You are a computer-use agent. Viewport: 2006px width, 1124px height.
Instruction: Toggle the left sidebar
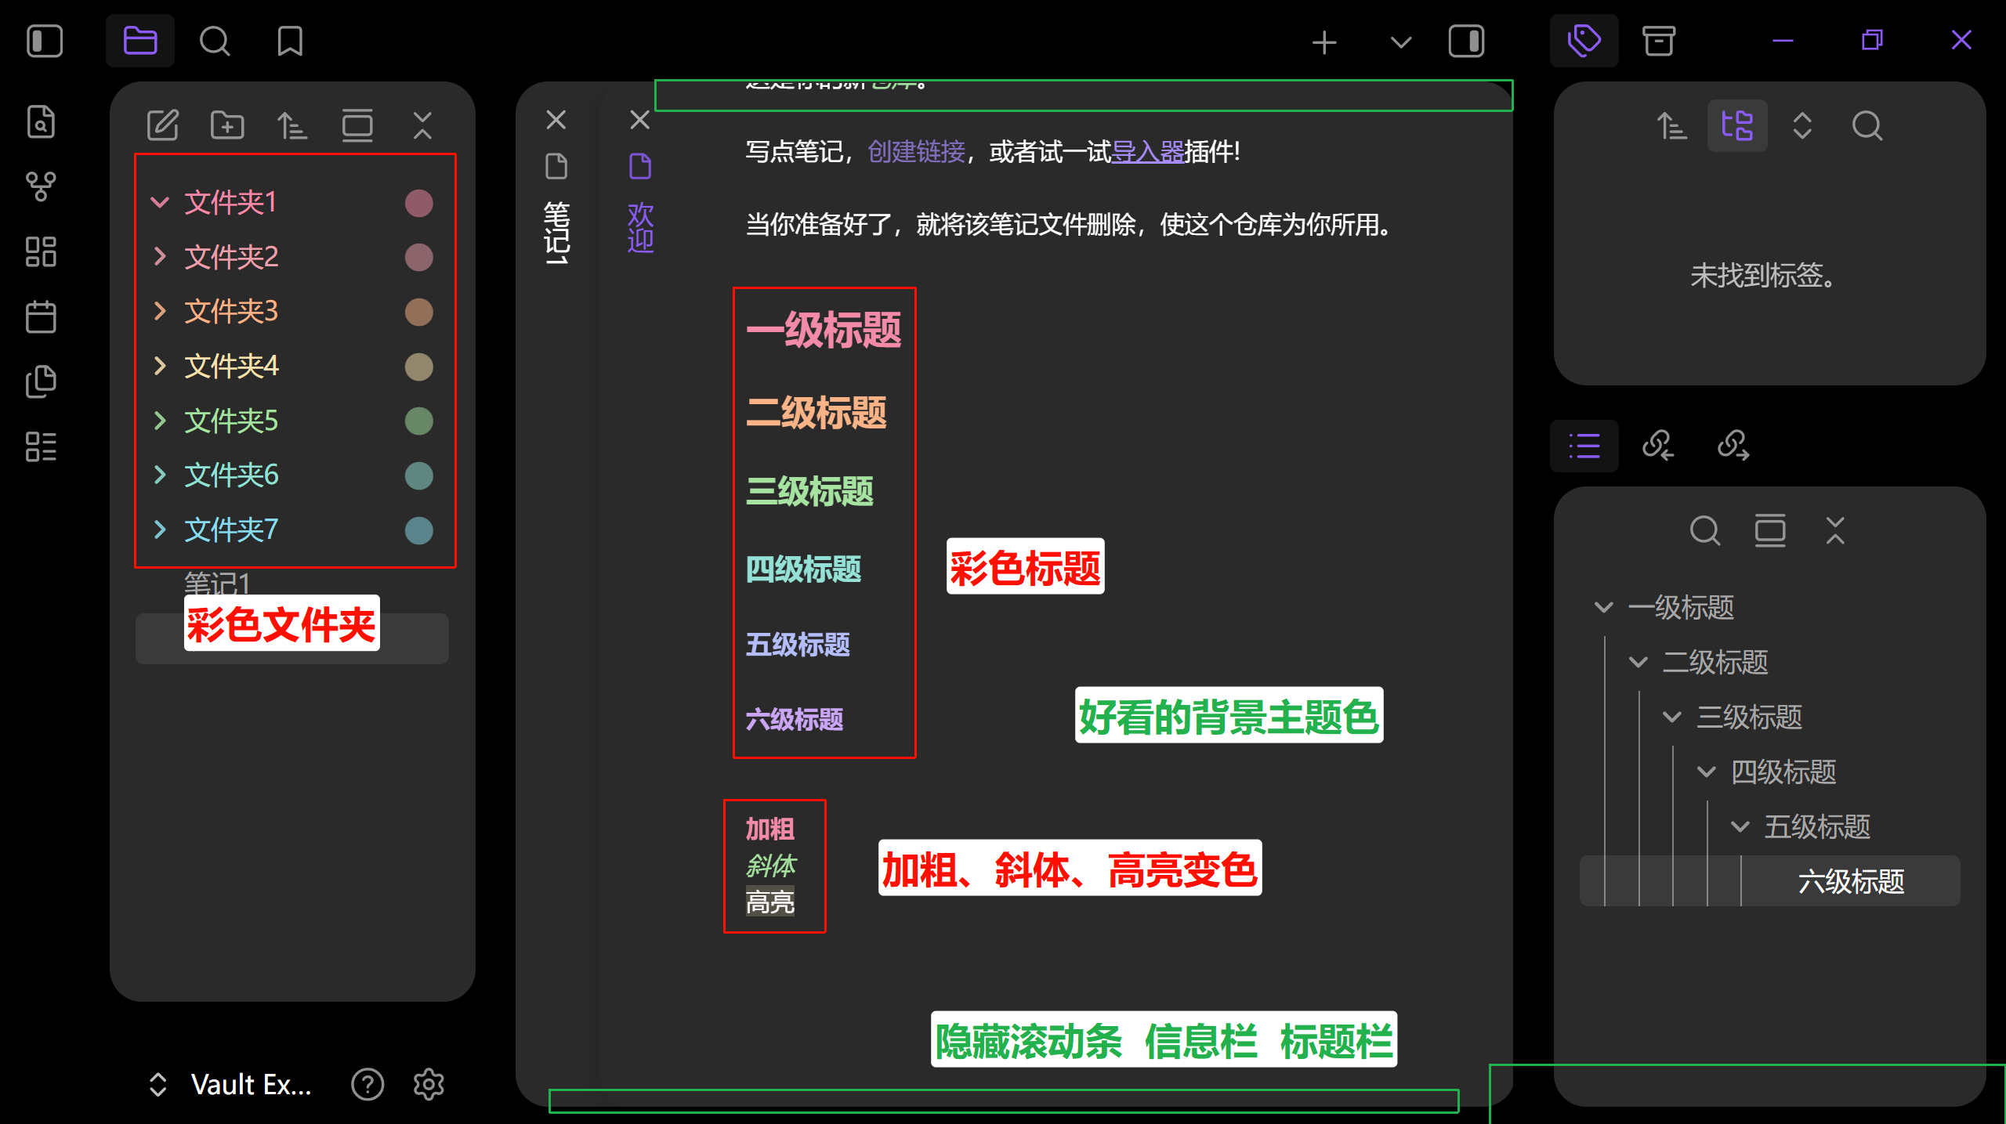[45, 41]
